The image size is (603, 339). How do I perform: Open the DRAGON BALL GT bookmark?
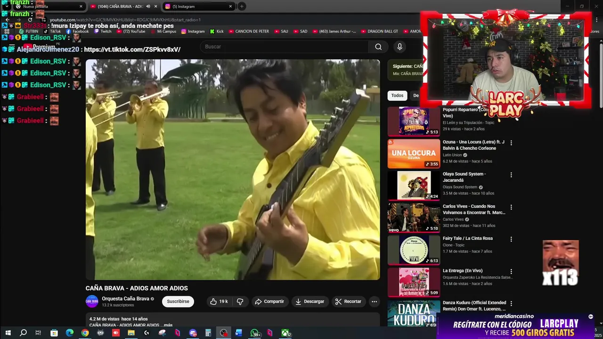click(379, 32)
